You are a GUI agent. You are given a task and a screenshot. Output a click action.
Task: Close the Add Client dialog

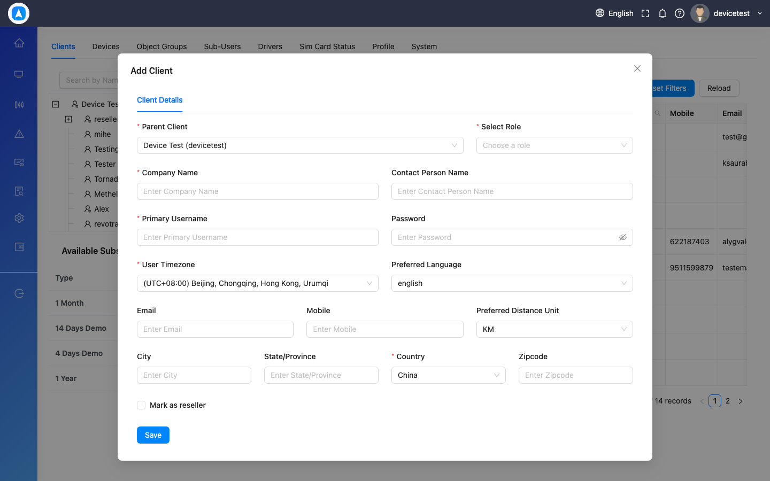pos(637,68)
